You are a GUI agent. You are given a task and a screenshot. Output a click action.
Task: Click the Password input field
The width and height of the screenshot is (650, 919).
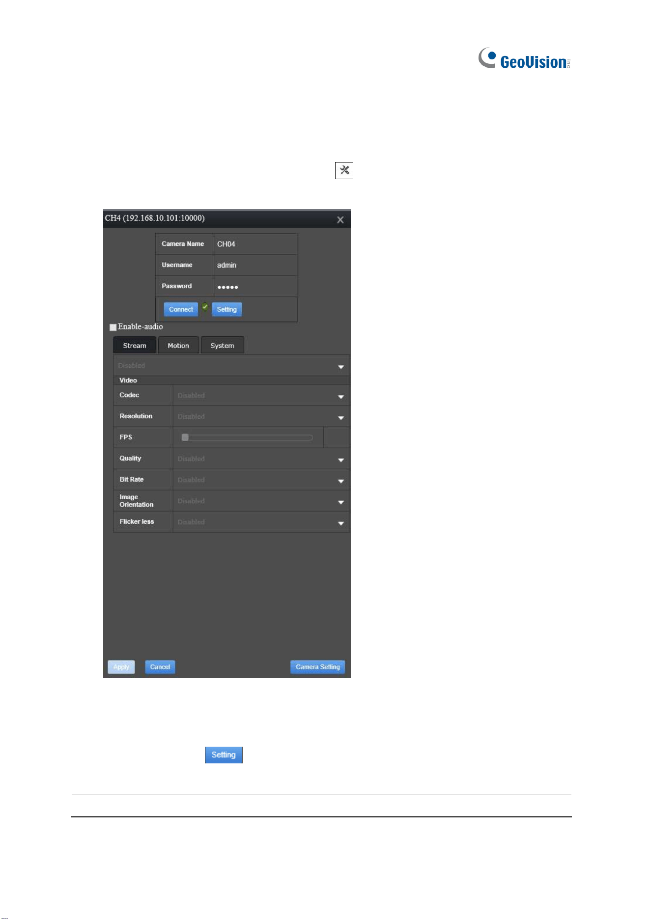click(x=255, y=286)
